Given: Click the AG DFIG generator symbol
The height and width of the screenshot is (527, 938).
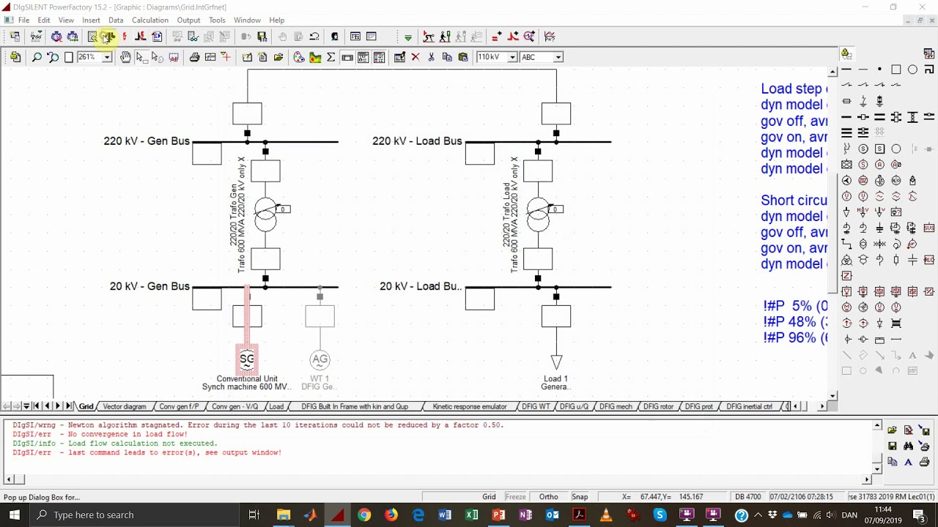Looking at the screenshot, I should (x=320, y=359).
